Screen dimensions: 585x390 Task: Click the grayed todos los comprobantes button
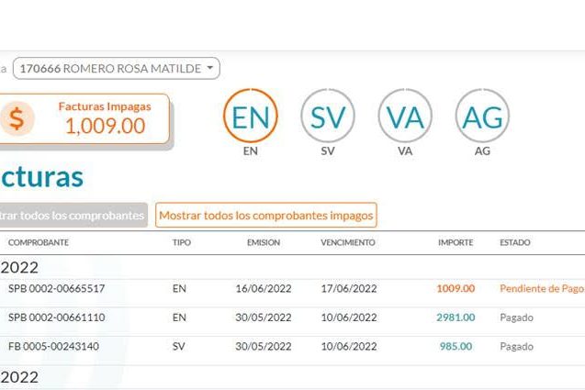point(72,216)
